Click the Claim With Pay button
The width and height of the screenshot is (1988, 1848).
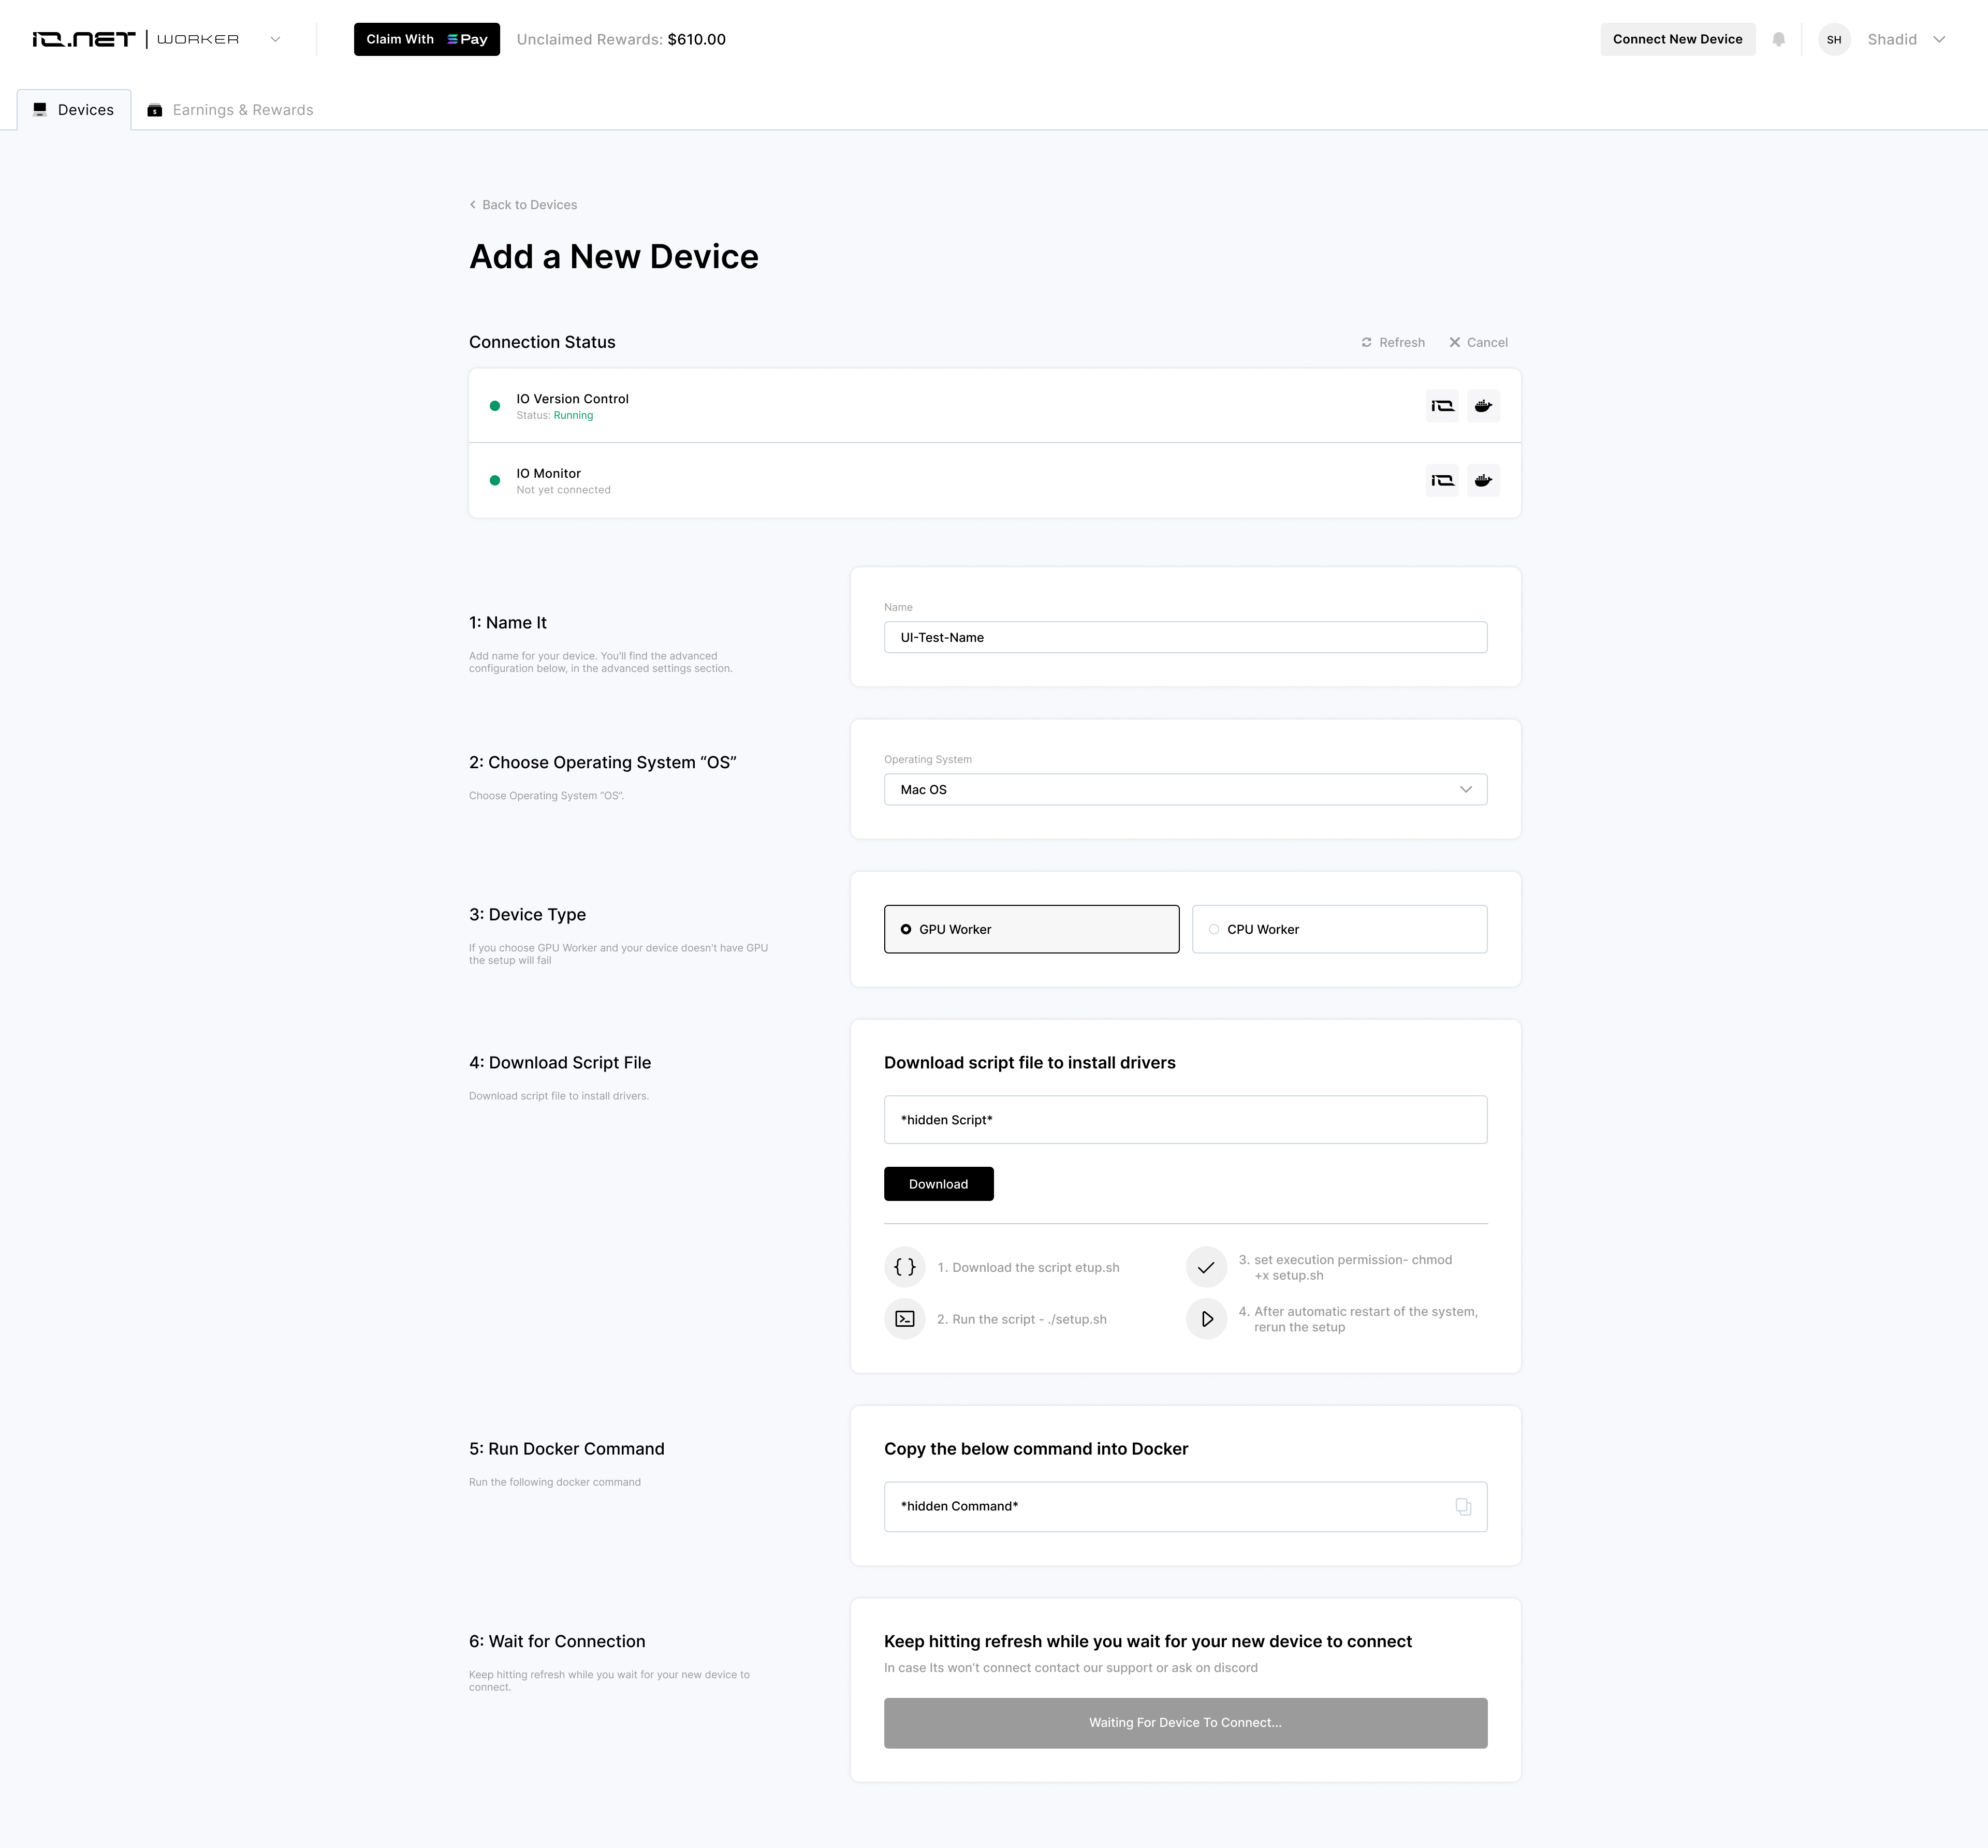point(426,40)
